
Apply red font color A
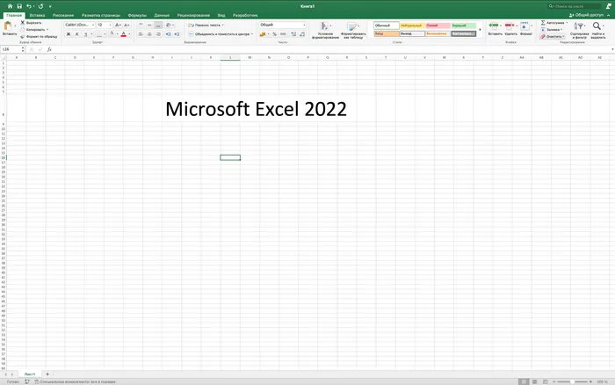(124, 34)
